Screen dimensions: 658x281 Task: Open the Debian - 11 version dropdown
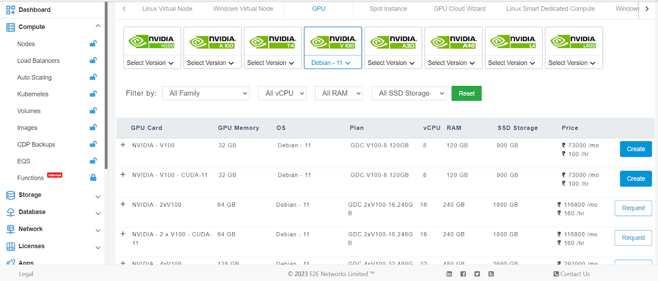[x=331, y=63]
